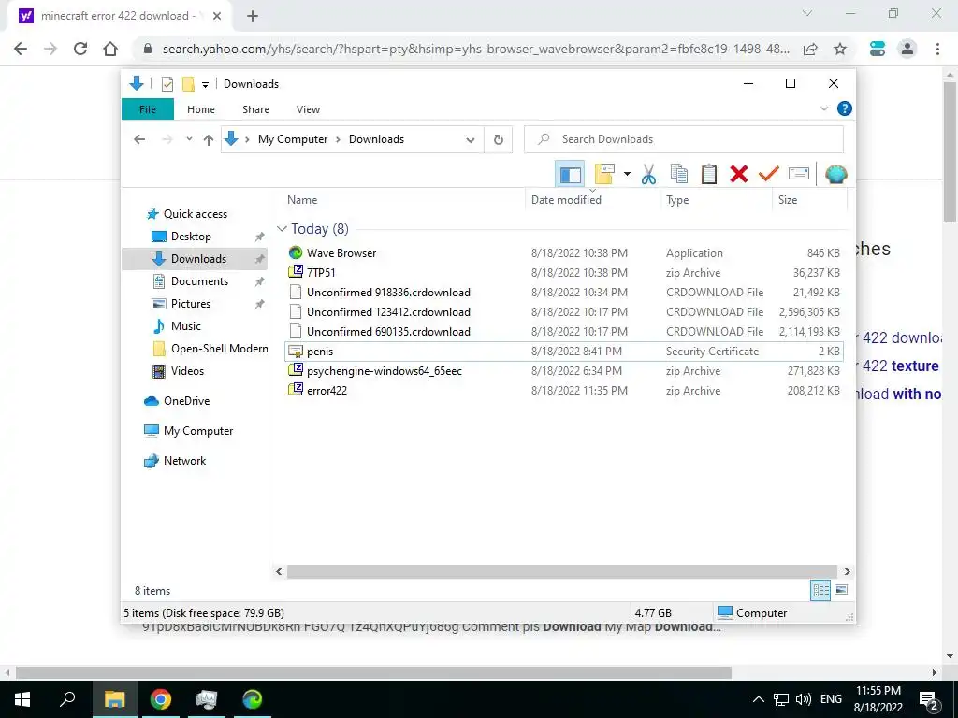958x718 pixels.
Task: Switch to details view layout button
Action: 820,590
